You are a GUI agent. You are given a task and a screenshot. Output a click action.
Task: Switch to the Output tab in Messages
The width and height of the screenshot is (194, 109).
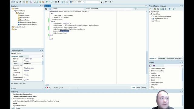coord(18,108)
